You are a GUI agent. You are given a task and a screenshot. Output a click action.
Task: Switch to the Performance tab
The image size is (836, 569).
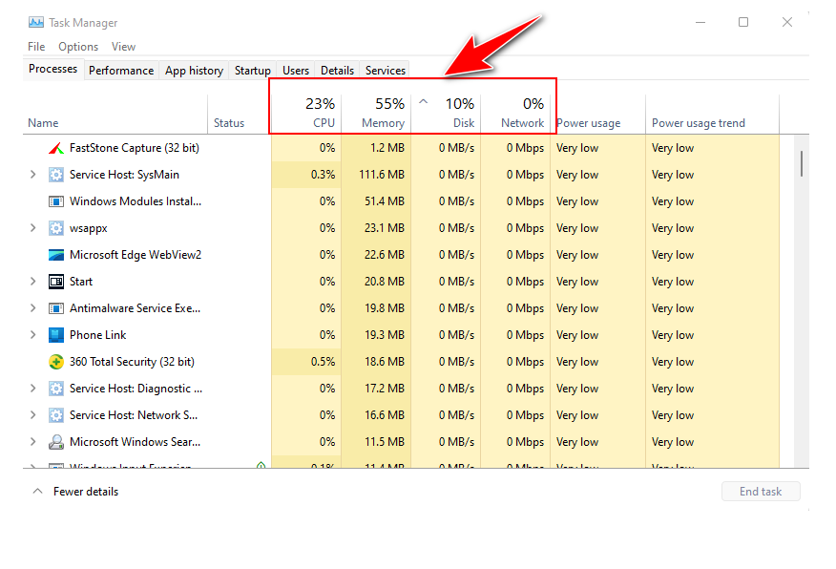(x=121, y=71)
